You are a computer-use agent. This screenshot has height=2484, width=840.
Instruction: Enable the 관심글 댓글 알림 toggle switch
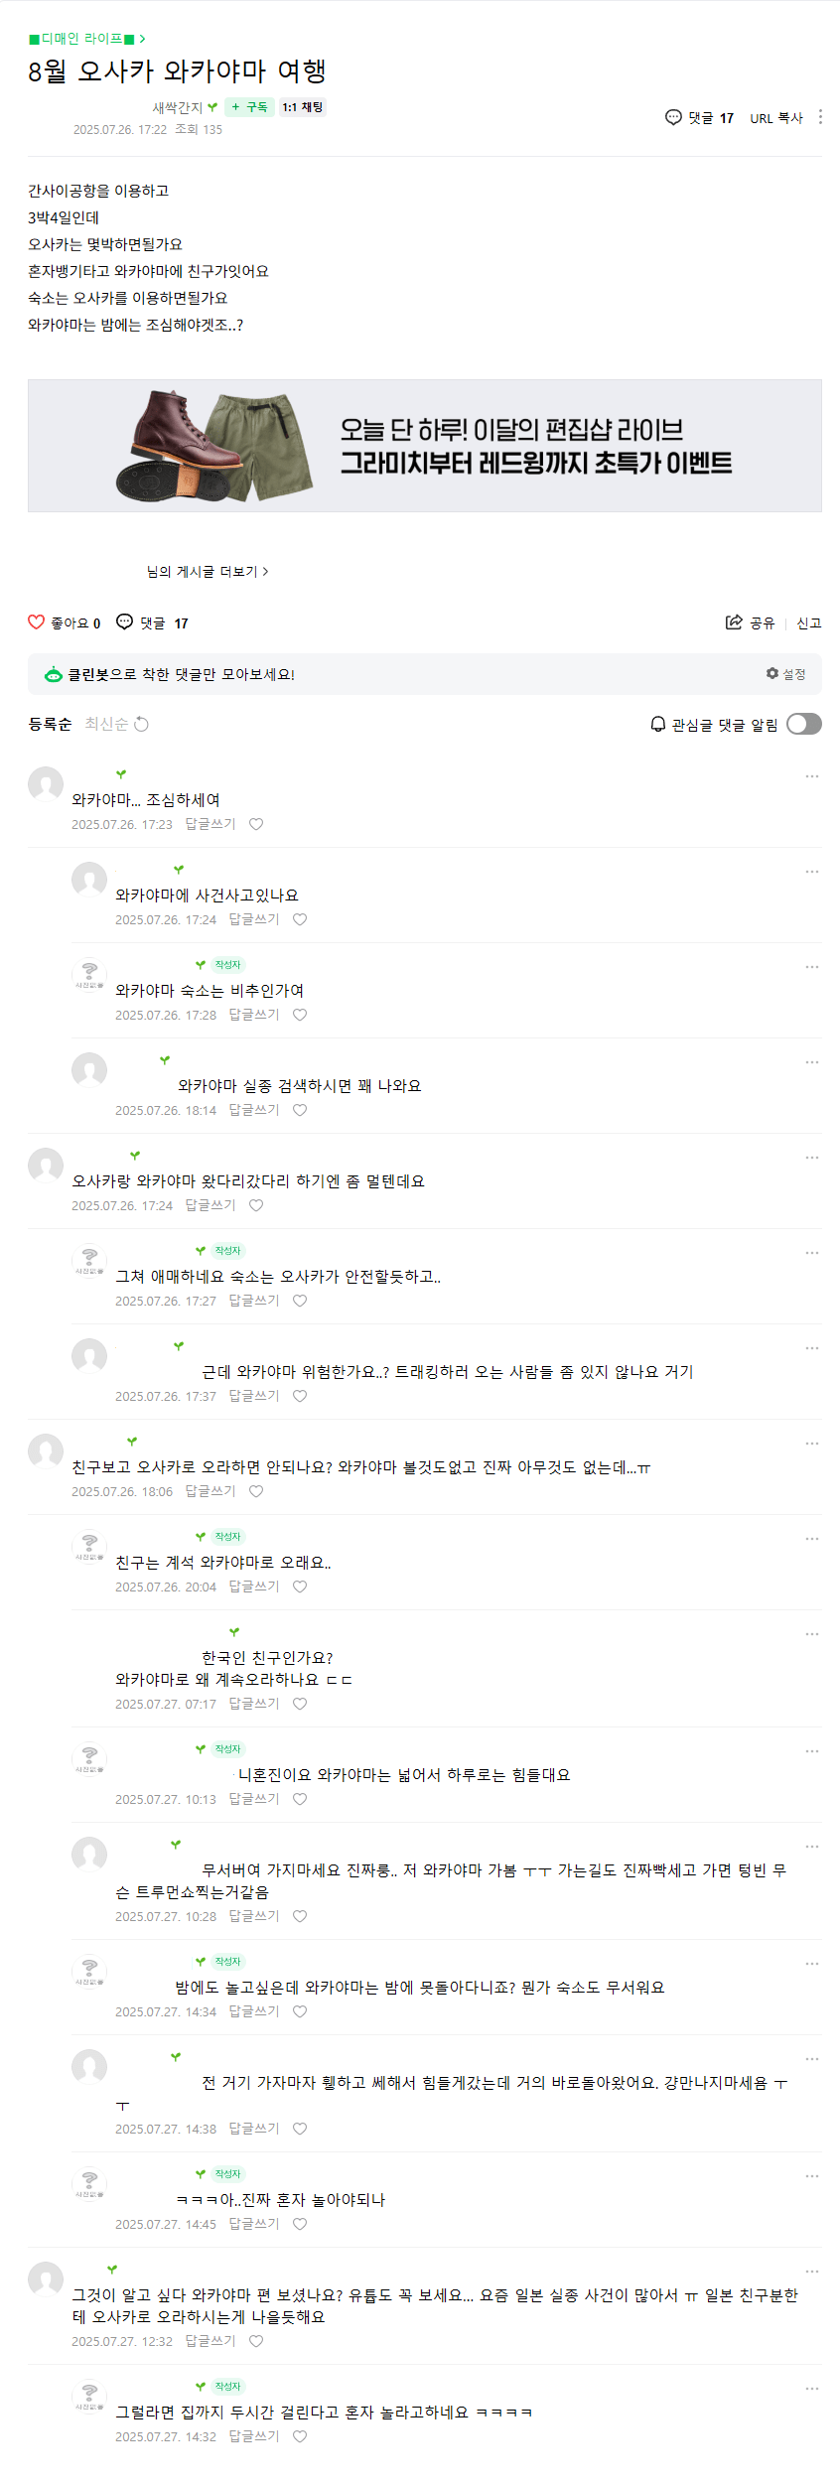(804, 724)
